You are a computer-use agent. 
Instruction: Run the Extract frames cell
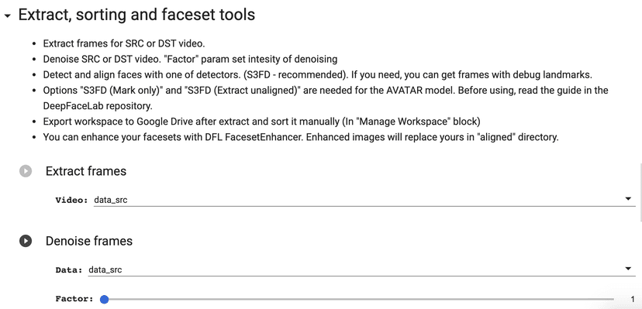coord(26,171)
